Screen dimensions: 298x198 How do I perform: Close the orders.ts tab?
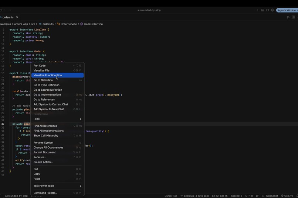pyautogui.click(x=17, y=17)
